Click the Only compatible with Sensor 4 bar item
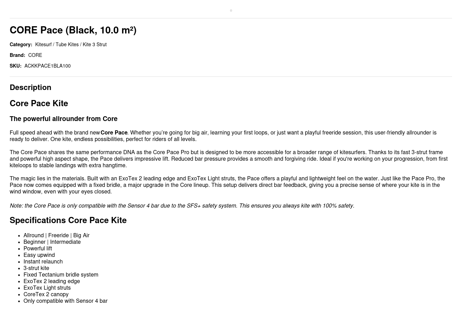 tap(65, 301)
